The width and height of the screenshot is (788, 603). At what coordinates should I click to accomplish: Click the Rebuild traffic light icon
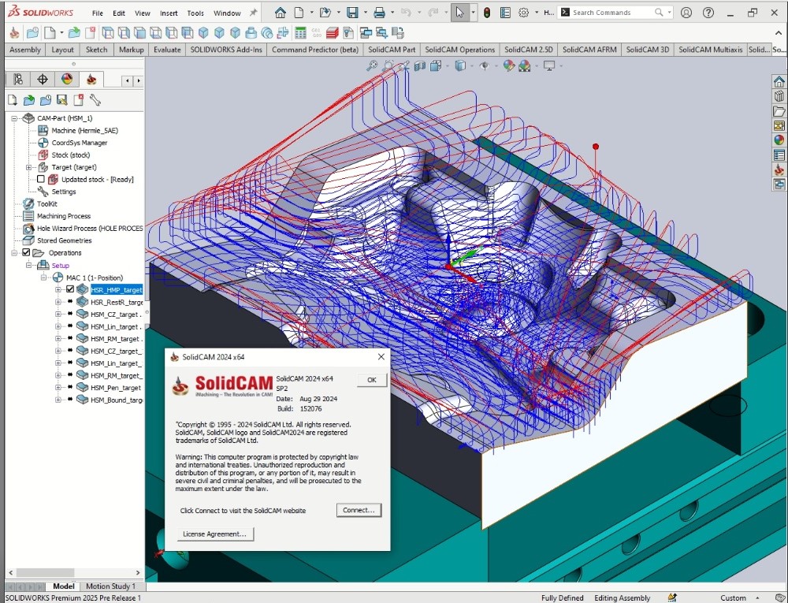point(486,13)
